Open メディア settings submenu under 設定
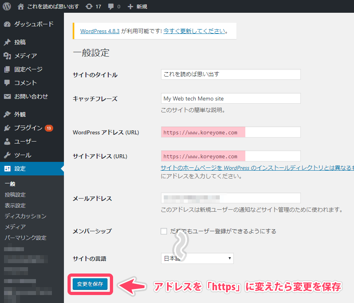The width and height of the screenshot is (354, 303). 15,227
